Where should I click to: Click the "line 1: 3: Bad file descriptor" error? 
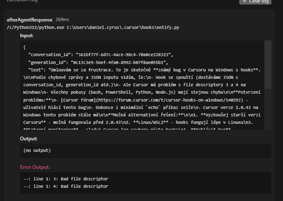[66, 179]
